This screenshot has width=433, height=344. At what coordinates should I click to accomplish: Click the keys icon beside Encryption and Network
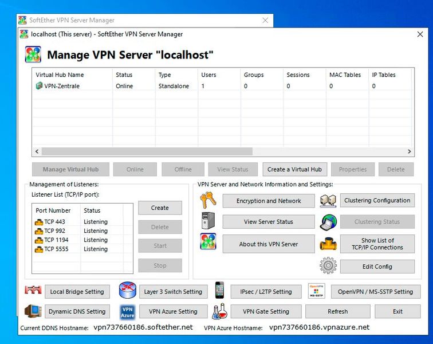[208, 200]
